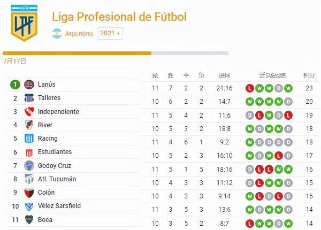Viewport: 321px width, 230px height.
Task: Open the Vélez Sarsfield team page
Action: pos(59,206)
